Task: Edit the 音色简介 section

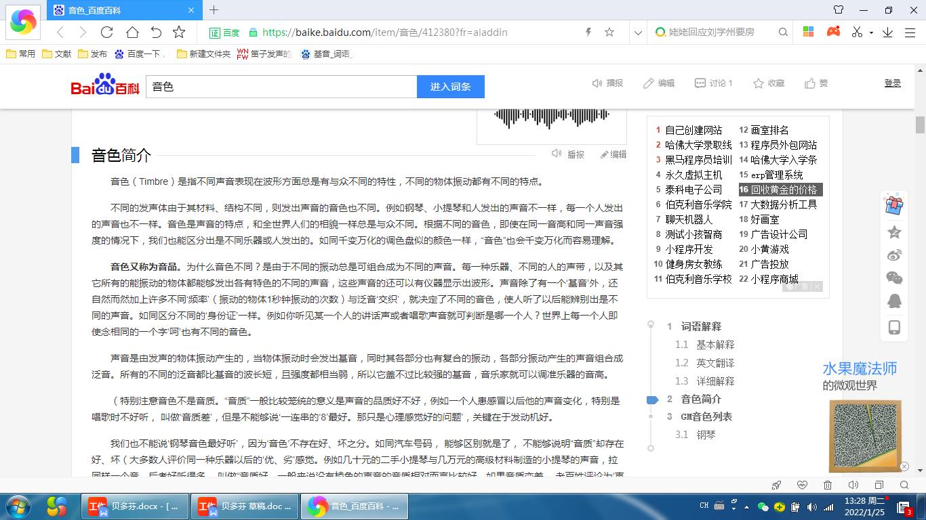Action: (613, 154)
